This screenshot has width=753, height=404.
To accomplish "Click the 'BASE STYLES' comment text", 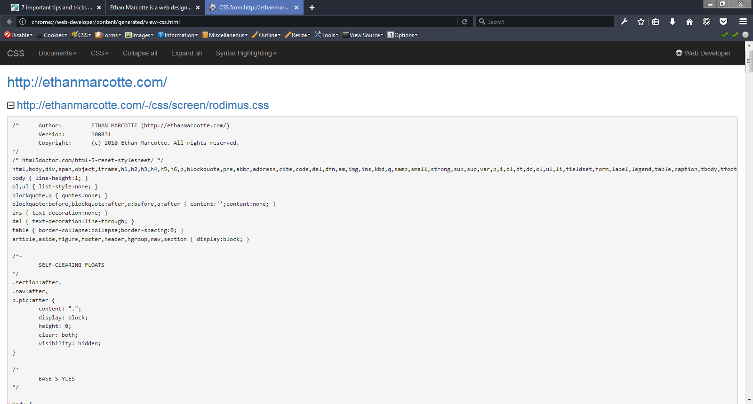I will coord(56,379).
